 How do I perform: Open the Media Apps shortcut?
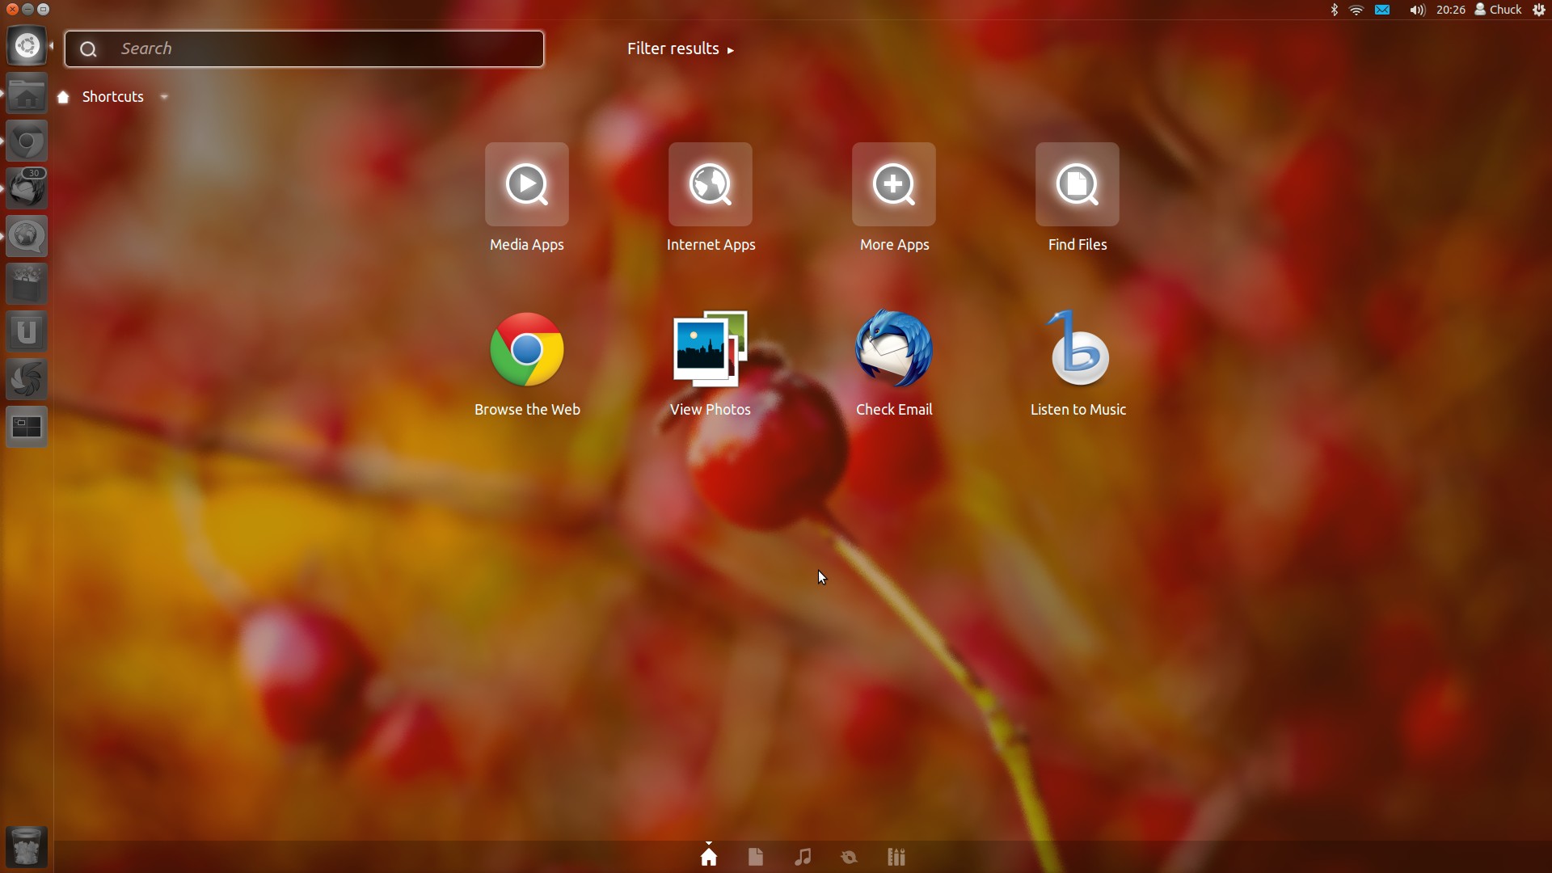click(x=526, y=185)
